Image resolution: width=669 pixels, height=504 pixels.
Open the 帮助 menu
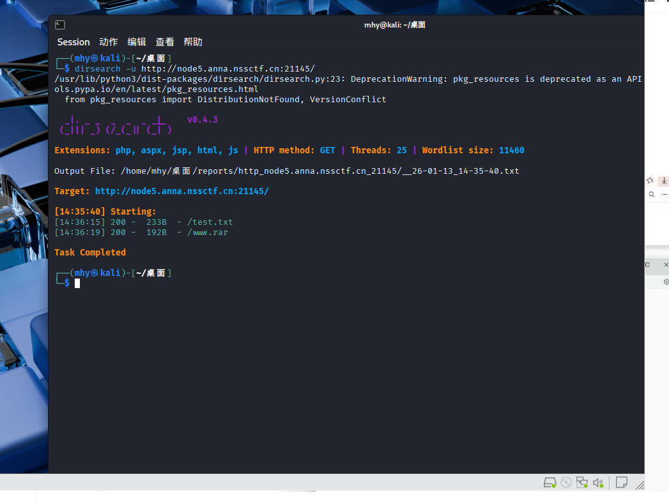193,42
